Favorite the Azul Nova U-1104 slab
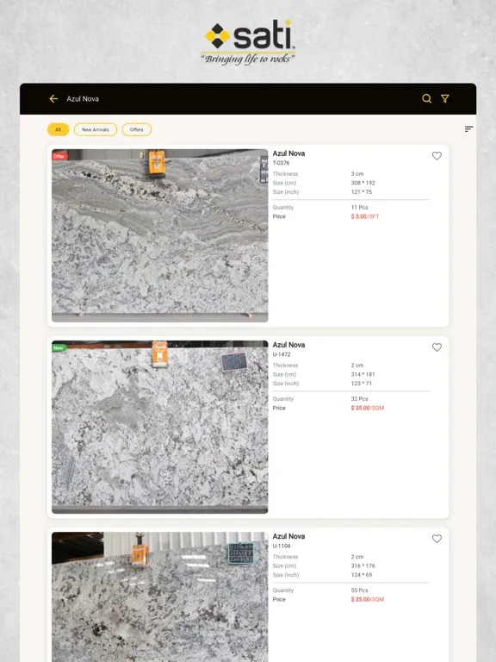Viewport: 496px width, 662px height. click(437, 539)
